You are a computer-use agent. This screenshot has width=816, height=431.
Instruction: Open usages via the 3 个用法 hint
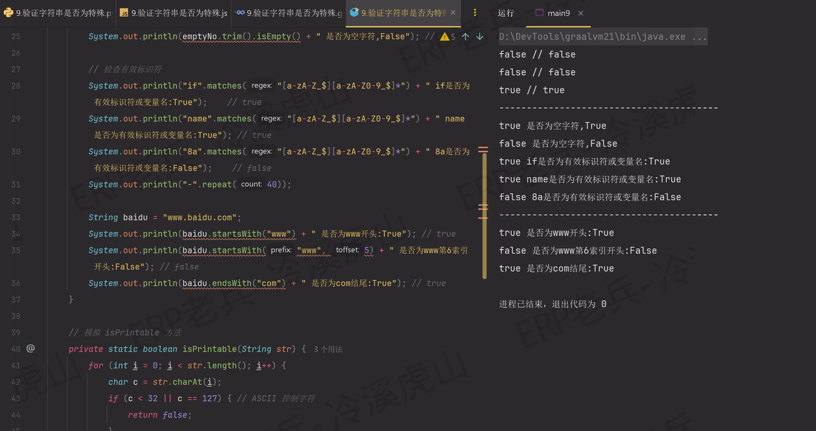(x=328, y=349)
